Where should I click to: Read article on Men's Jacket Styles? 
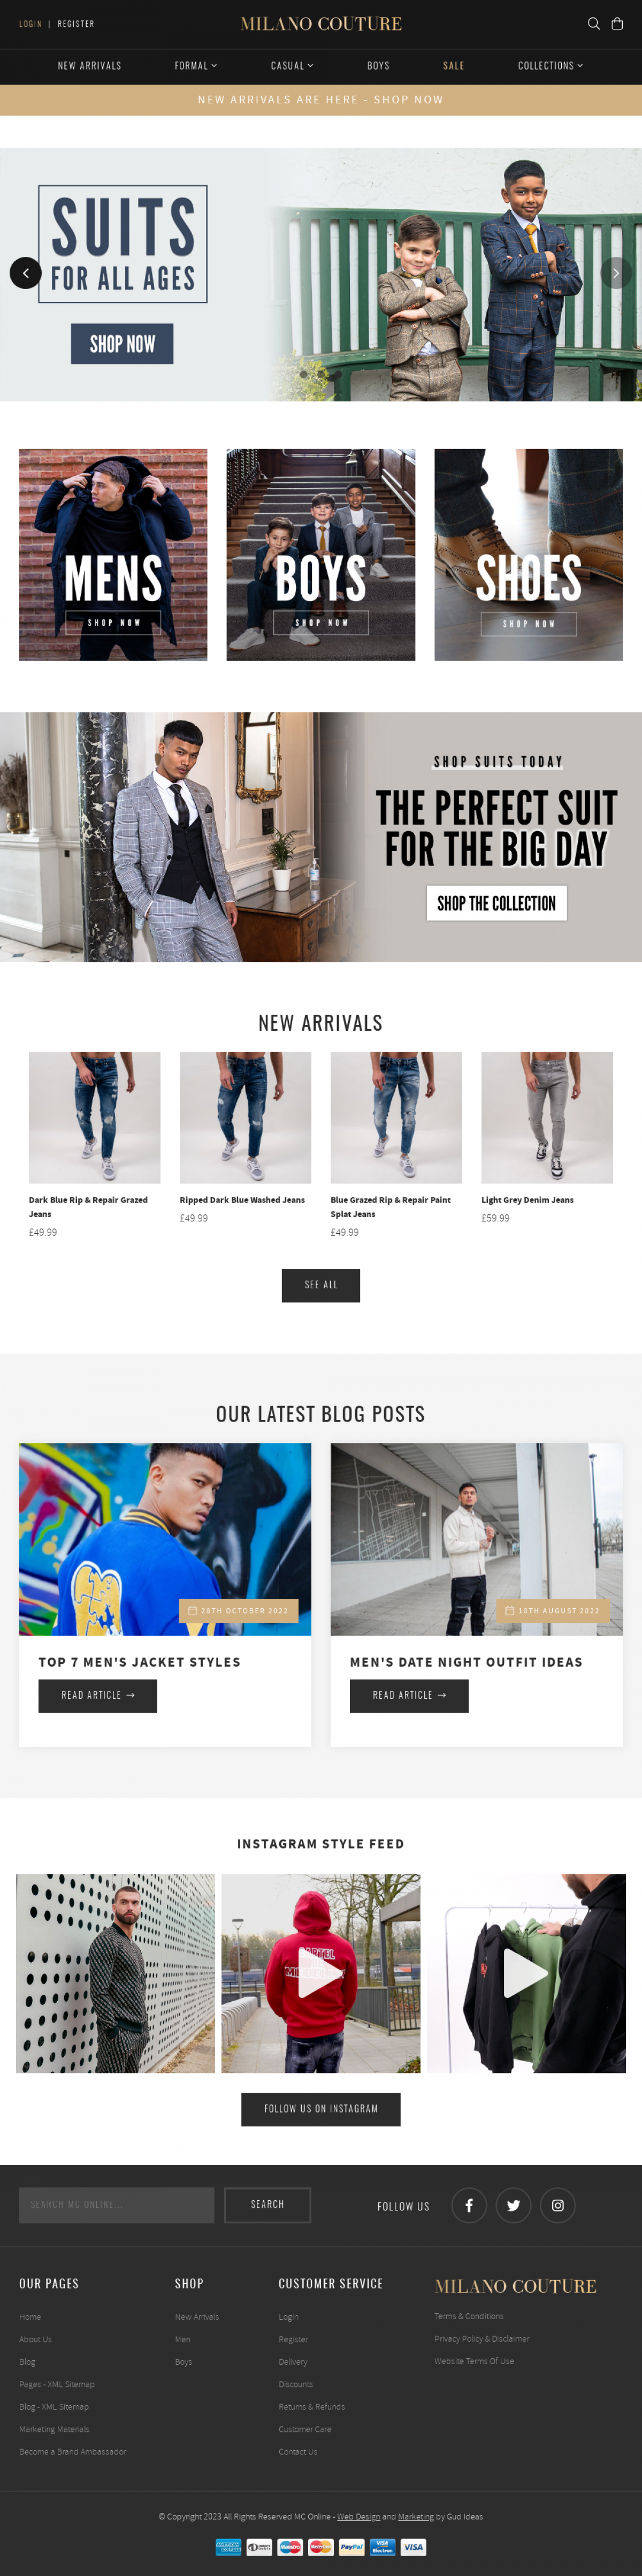pyautogui.click(x=98, y=1695)
